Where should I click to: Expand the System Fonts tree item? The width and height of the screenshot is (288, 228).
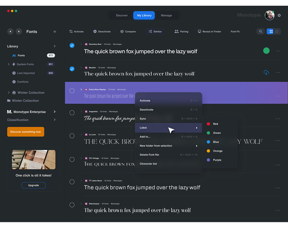[8, 64]
